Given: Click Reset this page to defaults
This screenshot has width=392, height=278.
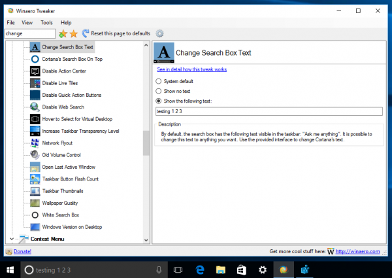Looking at the screenshot, I should (x=116, y=33).
